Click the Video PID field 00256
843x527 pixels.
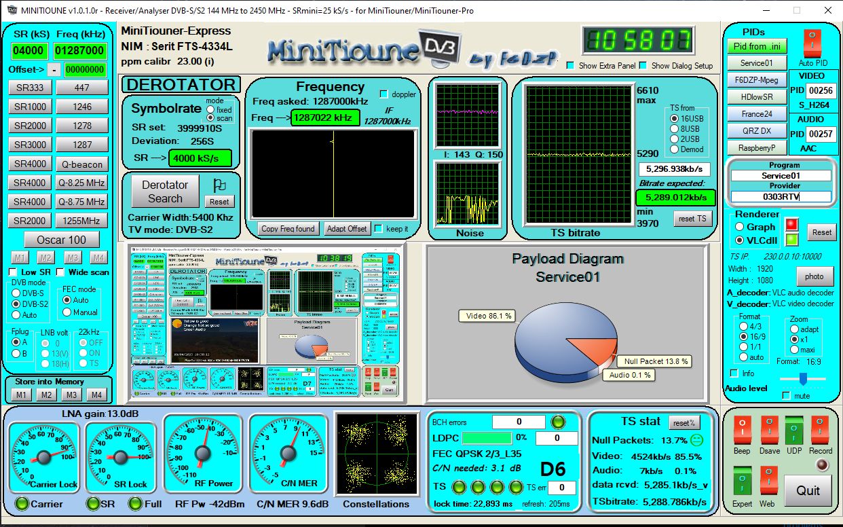(820, 90)
